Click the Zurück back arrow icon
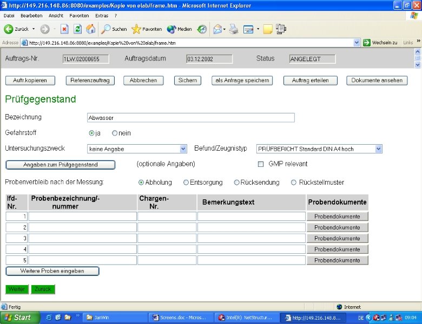The height and width of the screenshot is (324, 422). pyautogui.click(x=8, y=29)
